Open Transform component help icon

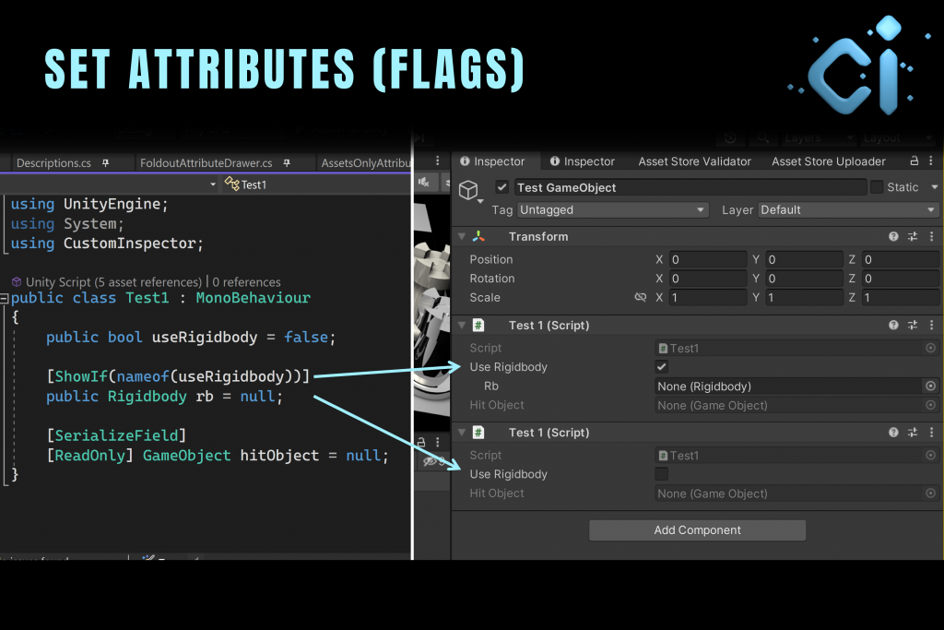pos(893,237)
